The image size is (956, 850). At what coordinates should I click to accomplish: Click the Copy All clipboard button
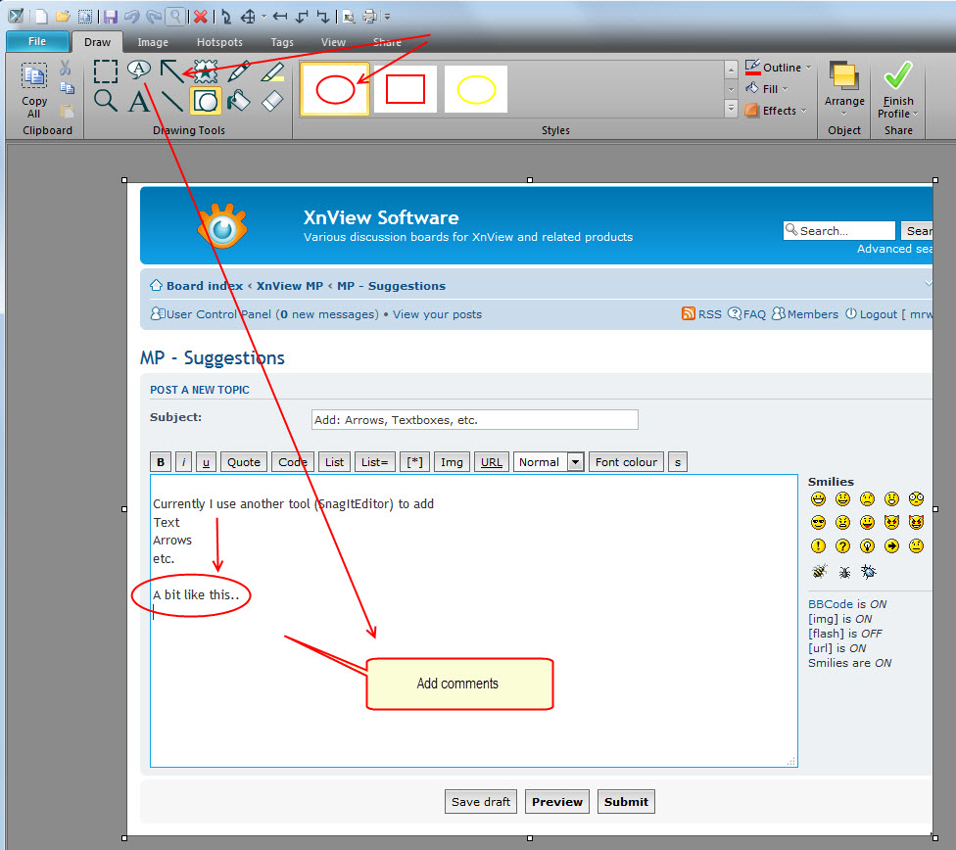click(34, 90)
